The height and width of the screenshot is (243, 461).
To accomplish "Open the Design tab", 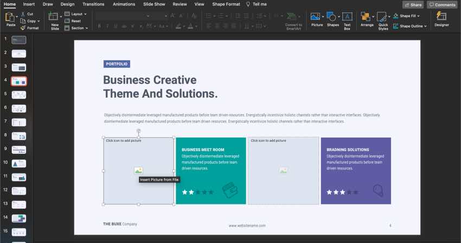I will (x=67, y=4).
